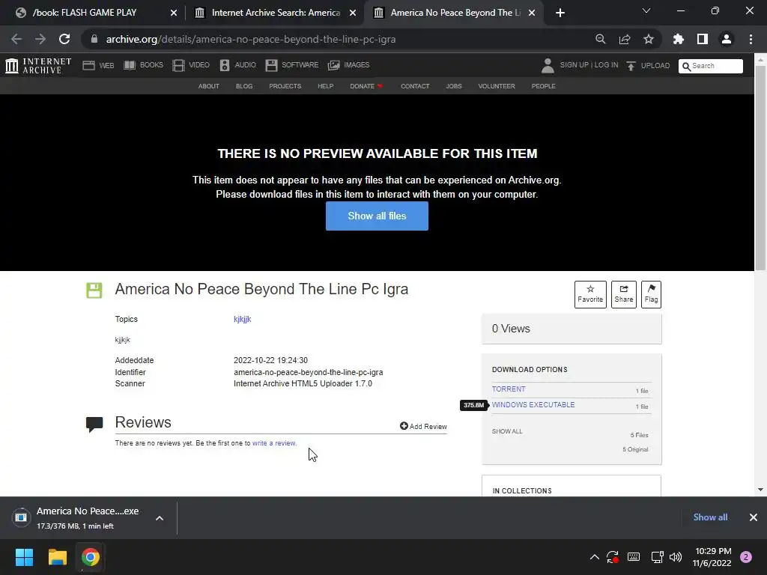767x575 pixels.
Task: Click the Favorite star button
Action: (590, 294)
